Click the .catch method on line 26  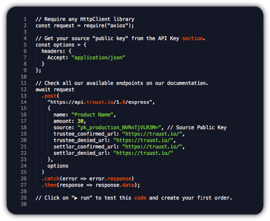click(x=50, y=179)
